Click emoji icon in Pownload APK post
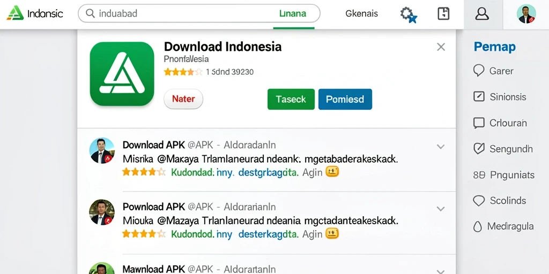The height and width of the screenshot is (274, 549). pos(332,233)
